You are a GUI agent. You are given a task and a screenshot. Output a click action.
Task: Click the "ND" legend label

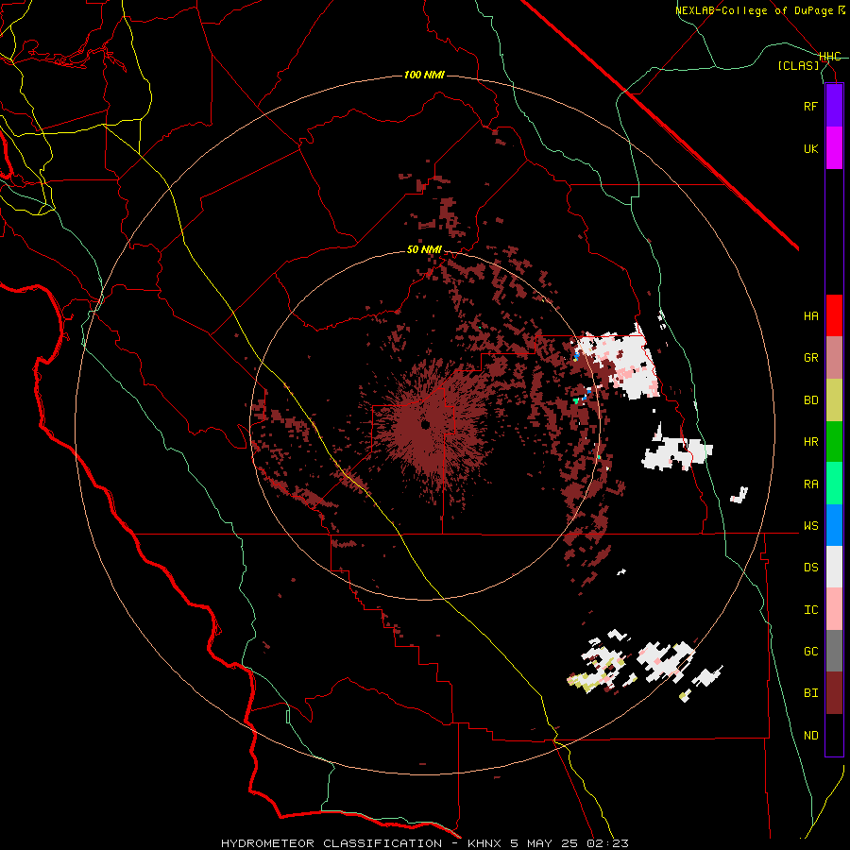(x=810, y=736)
